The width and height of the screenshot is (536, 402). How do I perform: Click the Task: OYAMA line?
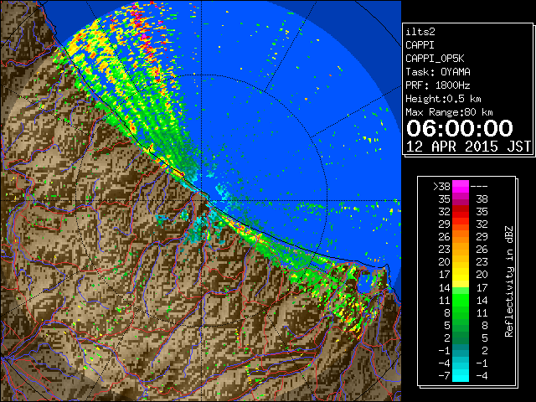438,72
